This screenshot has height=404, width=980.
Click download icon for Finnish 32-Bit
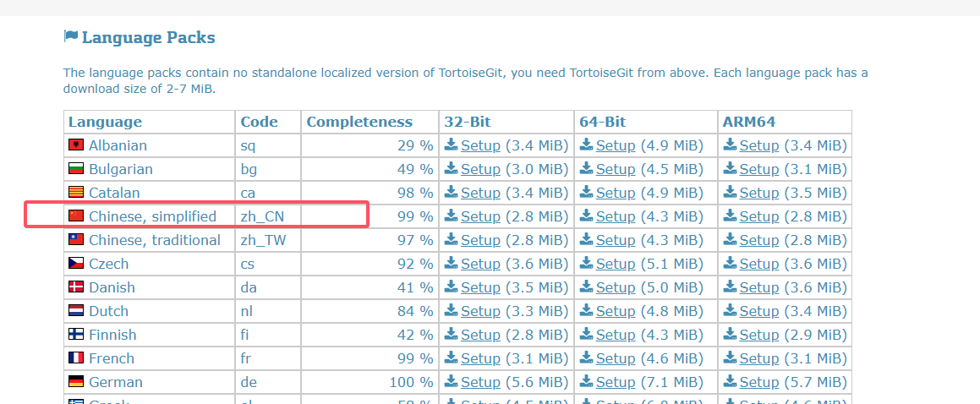click(452, 334)
